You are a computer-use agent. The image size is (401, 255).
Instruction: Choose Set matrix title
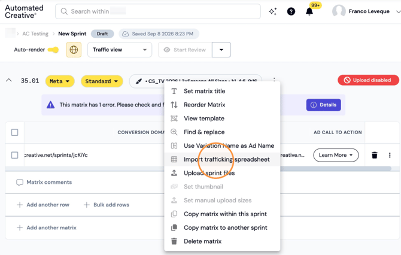(x=222, y=91)
